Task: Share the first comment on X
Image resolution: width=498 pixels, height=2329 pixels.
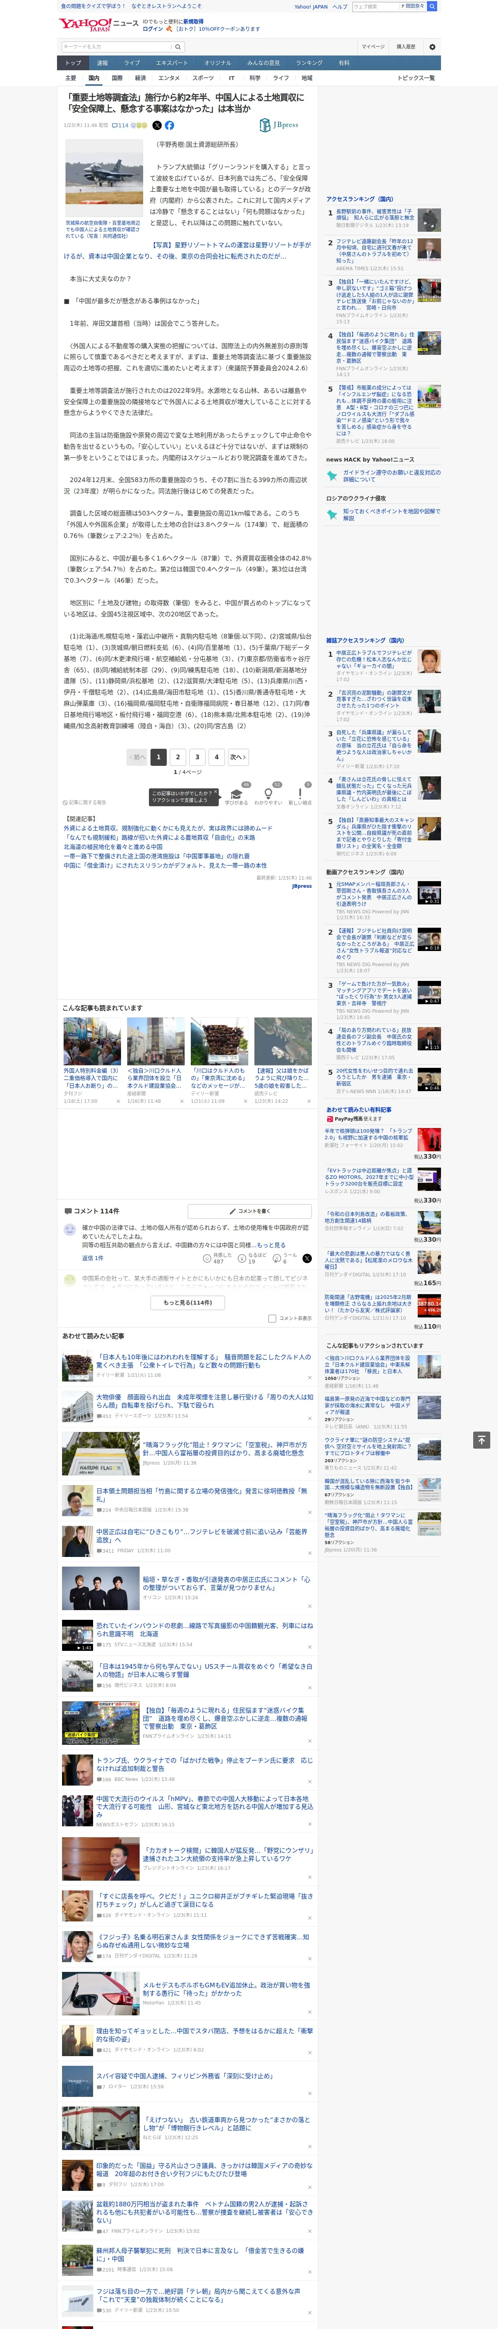Action: (306, 1258)
